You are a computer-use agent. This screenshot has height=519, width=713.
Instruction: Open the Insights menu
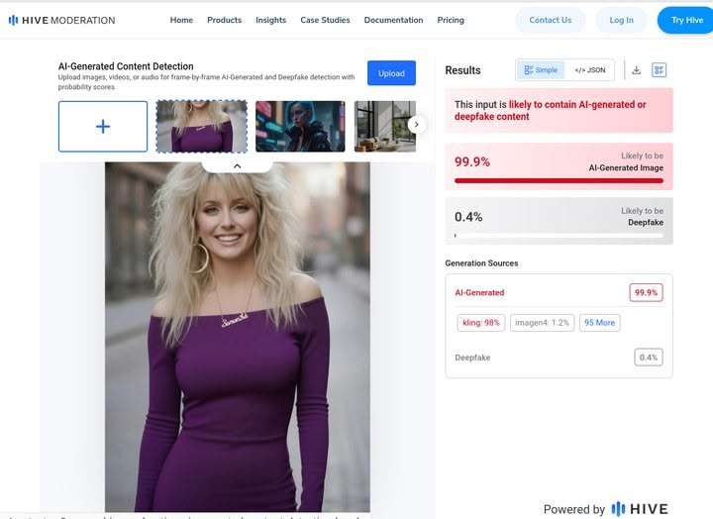[x=270, y=20]
